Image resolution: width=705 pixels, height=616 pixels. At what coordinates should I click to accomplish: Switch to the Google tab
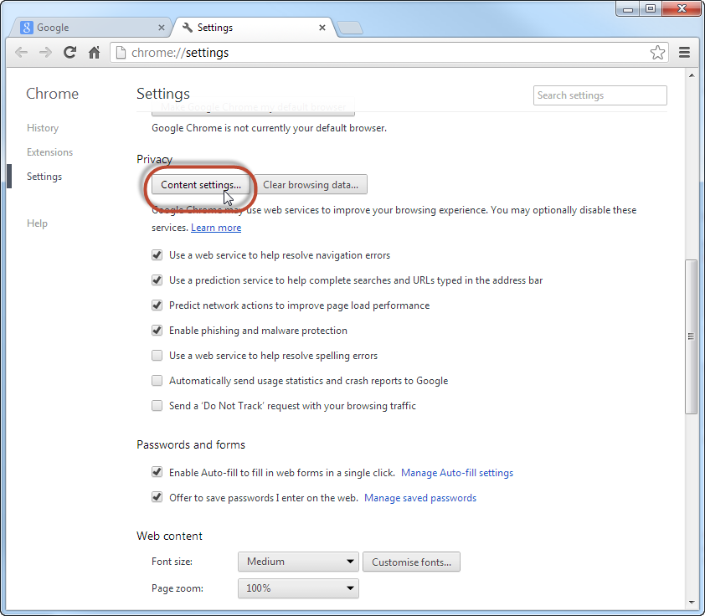pos(90,28)
